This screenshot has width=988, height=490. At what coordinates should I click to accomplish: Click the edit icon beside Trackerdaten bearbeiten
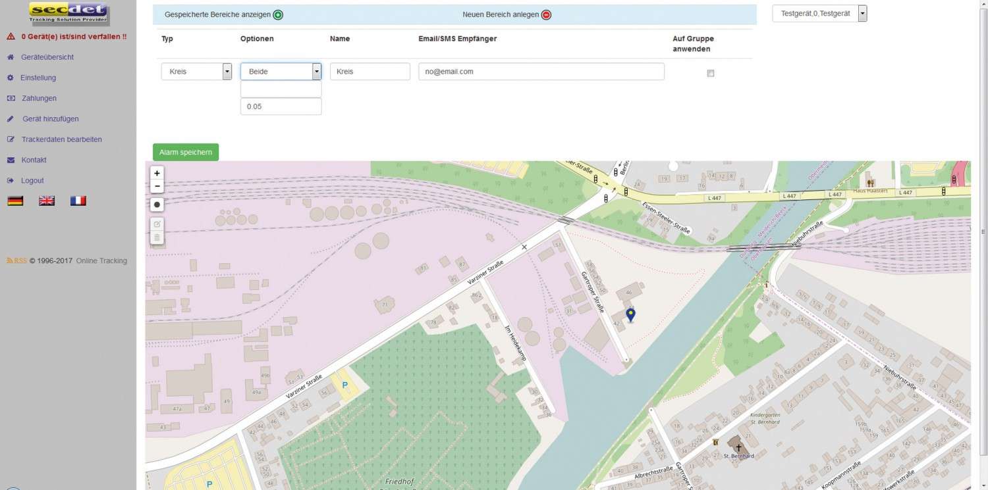tap(11, 139)
